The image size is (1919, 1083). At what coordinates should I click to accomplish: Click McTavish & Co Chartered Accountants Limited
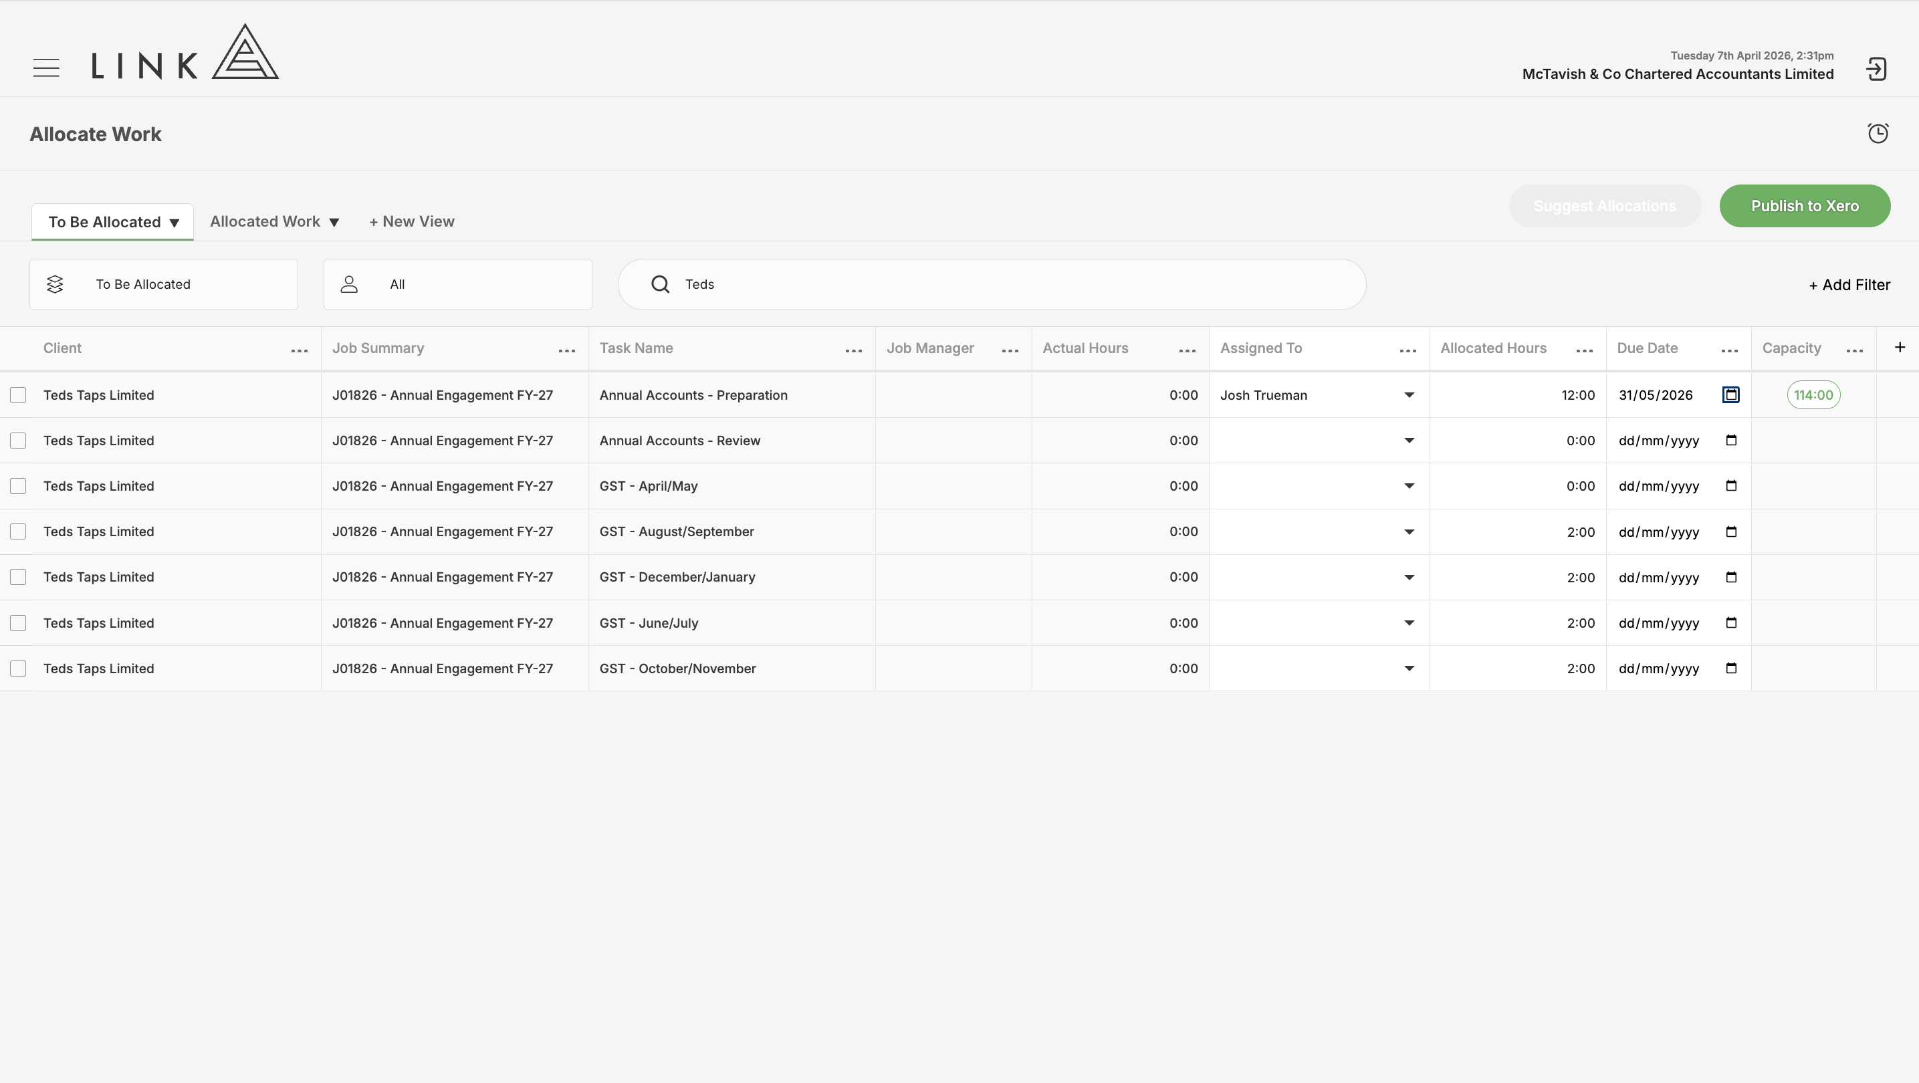(x=1678, y=74)
